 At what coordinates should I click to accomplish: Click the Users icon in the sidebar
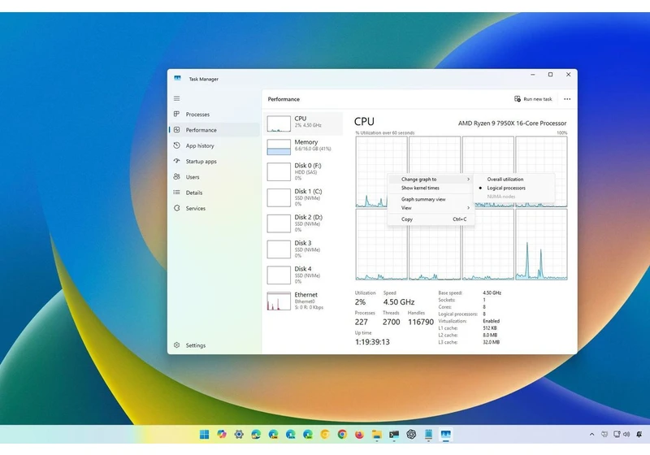(x=176, y=176)
